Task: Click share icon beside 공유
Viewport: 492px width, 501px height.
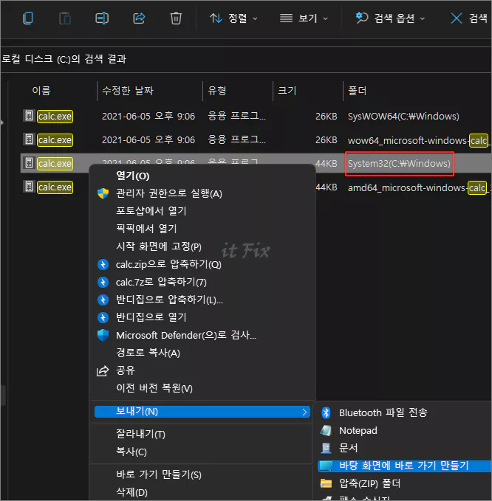Action: pos(103,371)
